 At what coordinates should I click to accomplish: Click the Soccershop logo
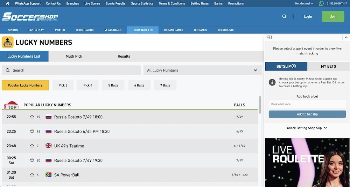[30, 16]
